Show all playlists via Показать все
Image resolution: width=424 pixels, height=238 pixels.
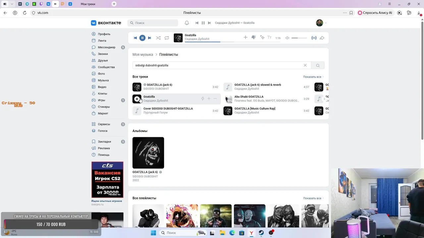tap(313, 198)
